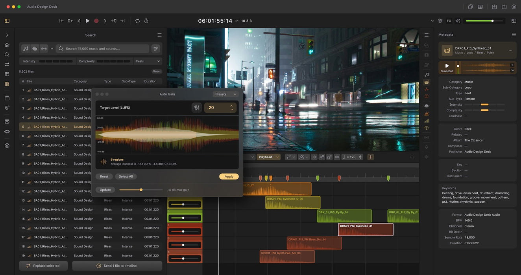Click the Apply button in Auto Gain
Image resolution: width=521 pixels, height=275 pixels.
[x=229, y=177]
